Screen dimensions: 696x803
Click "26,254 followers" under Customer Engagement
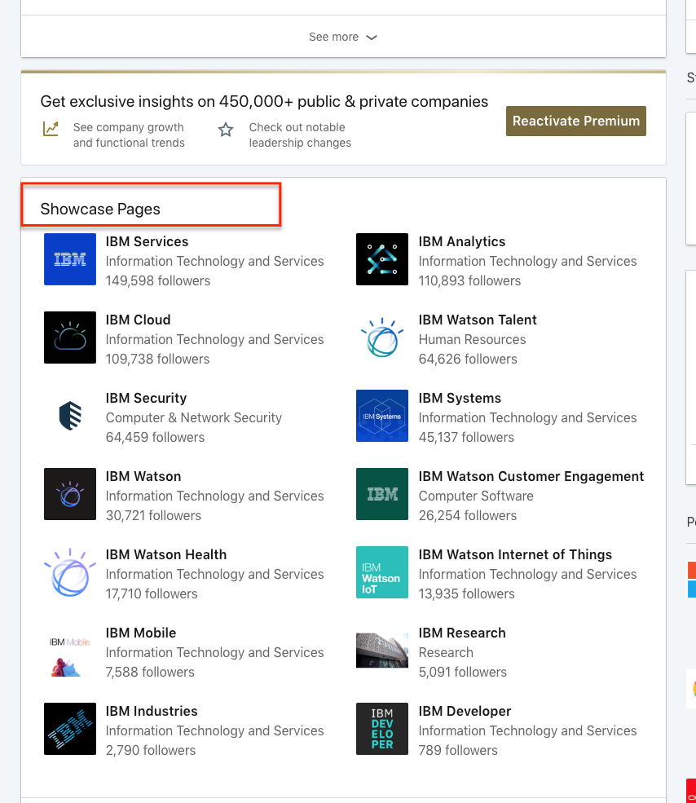tap(468, 516)
